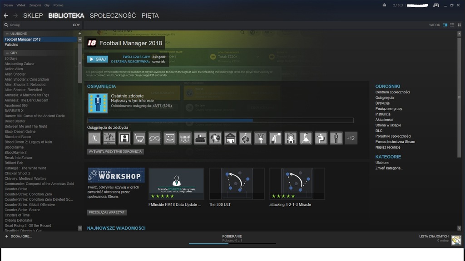Launch Big Picture mode controller icon
The width and height of the screenshot is (465, 261).
click(x=436, y=5)
